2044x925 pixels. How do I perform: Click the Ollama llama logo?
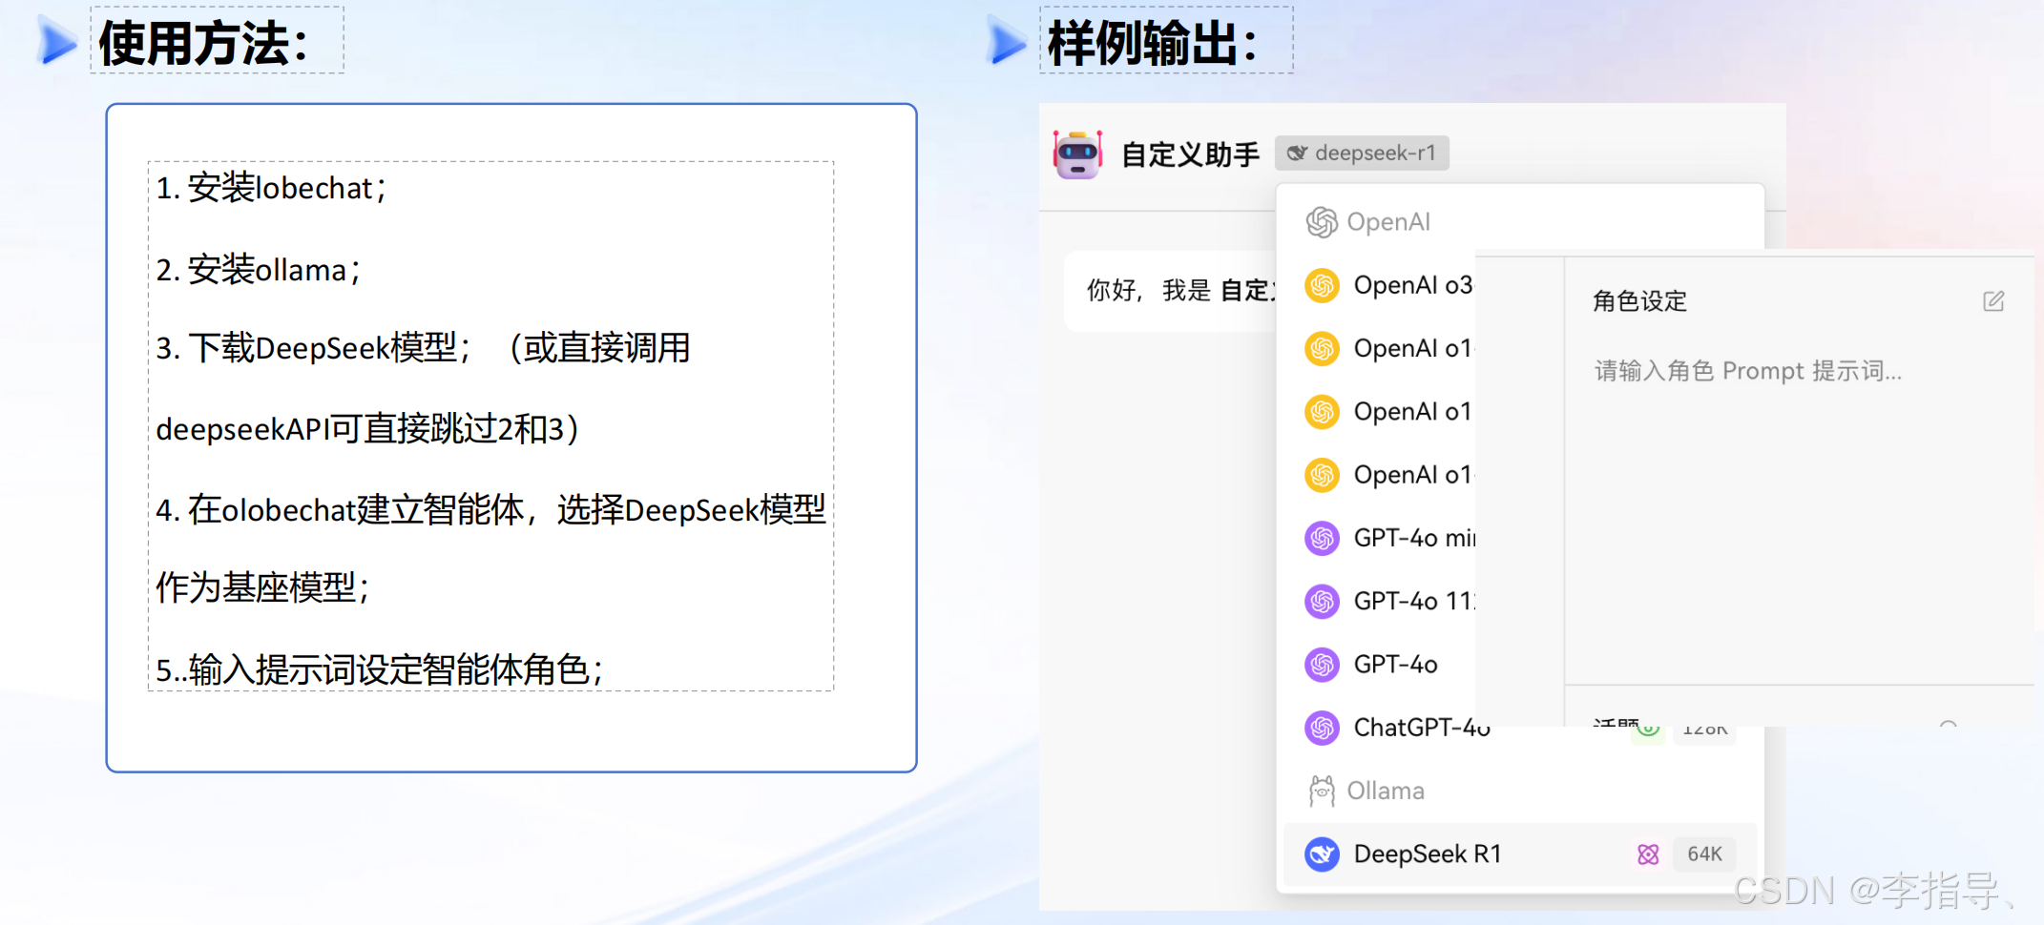coord(1322,791)
